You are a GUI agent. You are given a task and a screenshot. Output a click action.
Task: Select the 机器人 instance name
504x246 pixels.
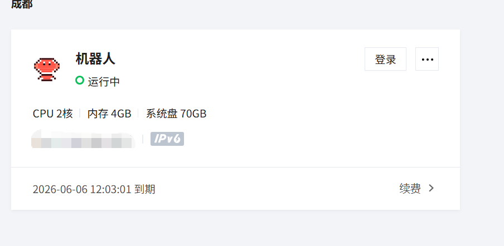[x=95, y=59]
